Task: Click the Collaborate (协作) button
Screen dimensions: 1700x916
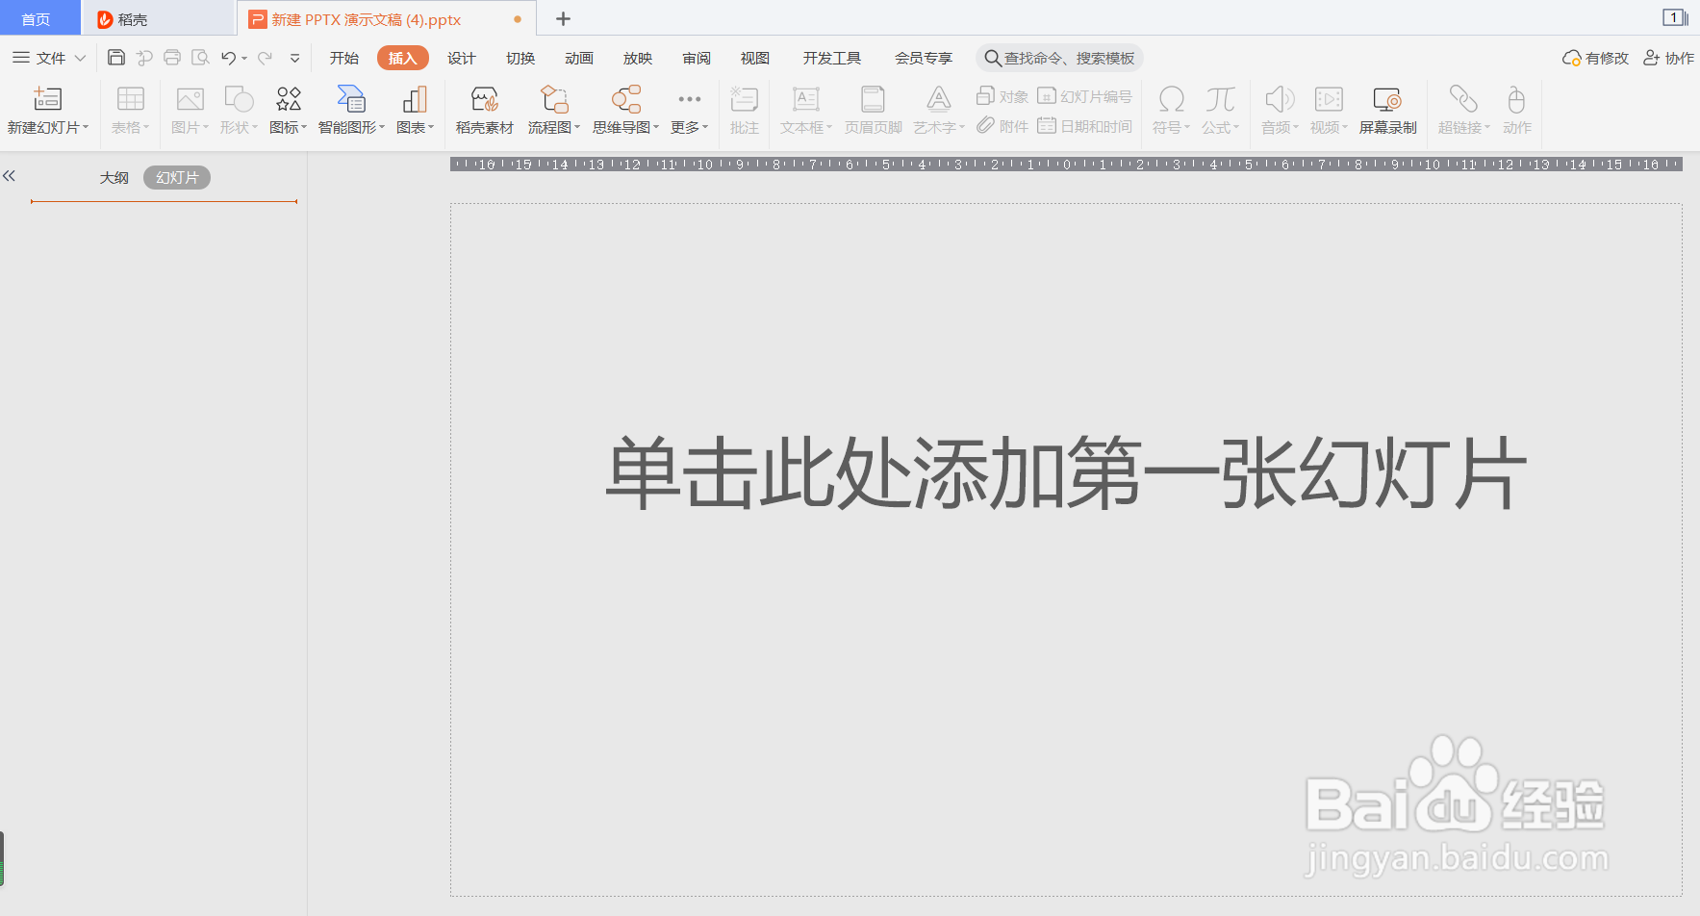Action: click(1668, 58)
